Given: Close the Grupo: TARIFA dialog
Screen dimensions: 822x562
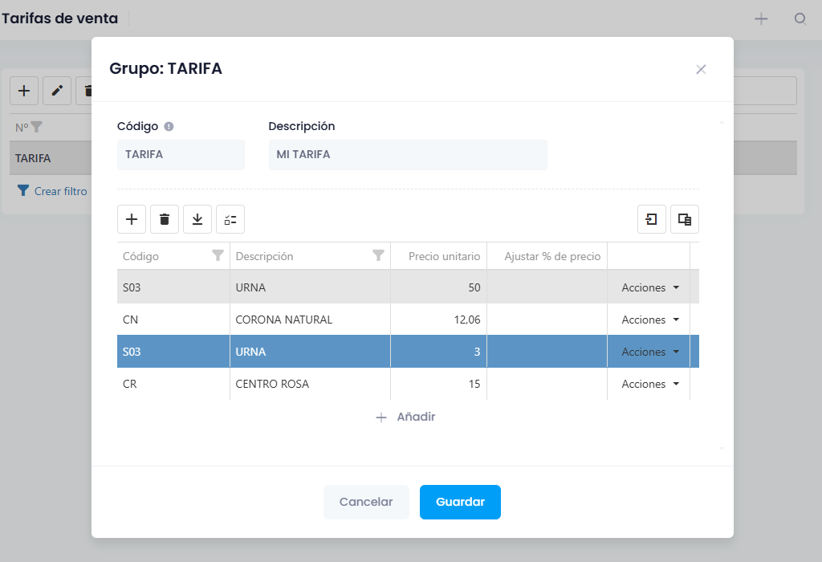Looking at the screenshot, I should point(701,69).
